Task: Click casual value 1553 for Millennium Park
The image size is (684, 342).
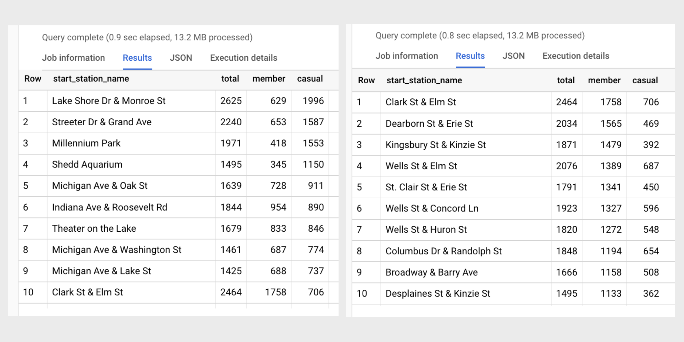Action: (x=313, y=143)
